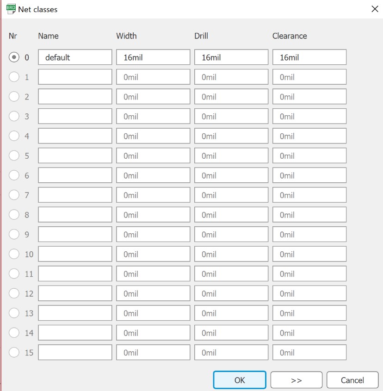
Task: Click the Clearance field of row 11
Action: click(309, 274)
